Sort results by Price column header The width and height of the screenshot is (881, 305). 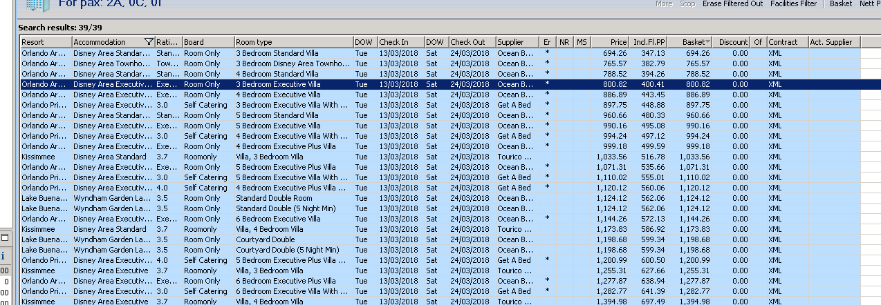coord(610,43)
